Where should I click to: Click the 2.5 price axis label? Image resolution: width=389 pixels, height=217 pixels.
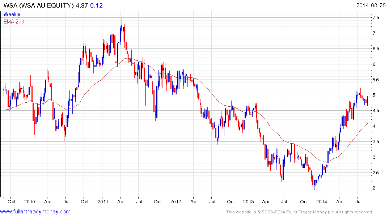click(376, 173)
